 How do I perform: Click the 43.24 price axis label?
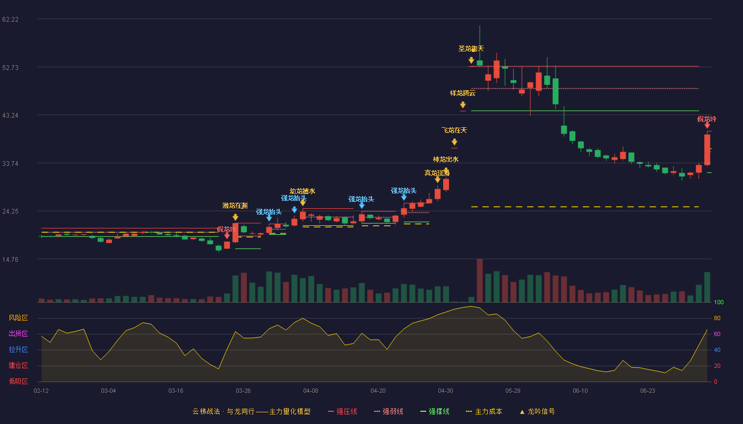pos(11,115)
